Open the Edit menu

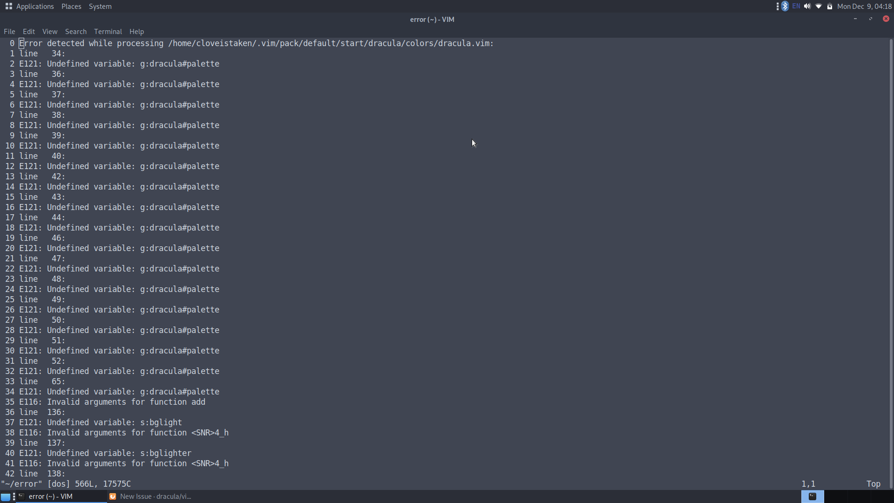28,31
